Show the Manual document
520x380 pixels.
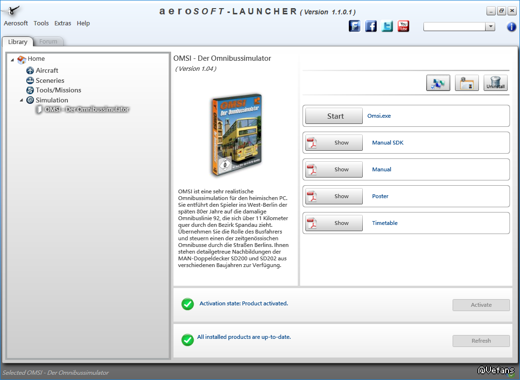334,169
